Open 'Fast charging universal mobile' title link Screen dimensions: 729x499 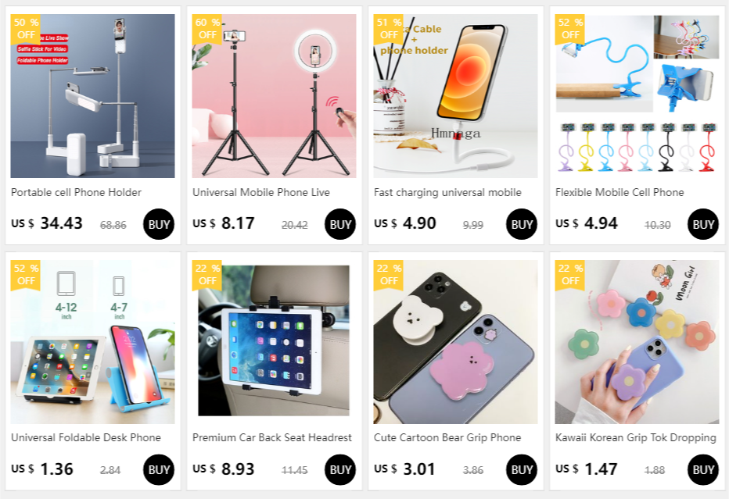pyautogui.click(x=447, y=192)
